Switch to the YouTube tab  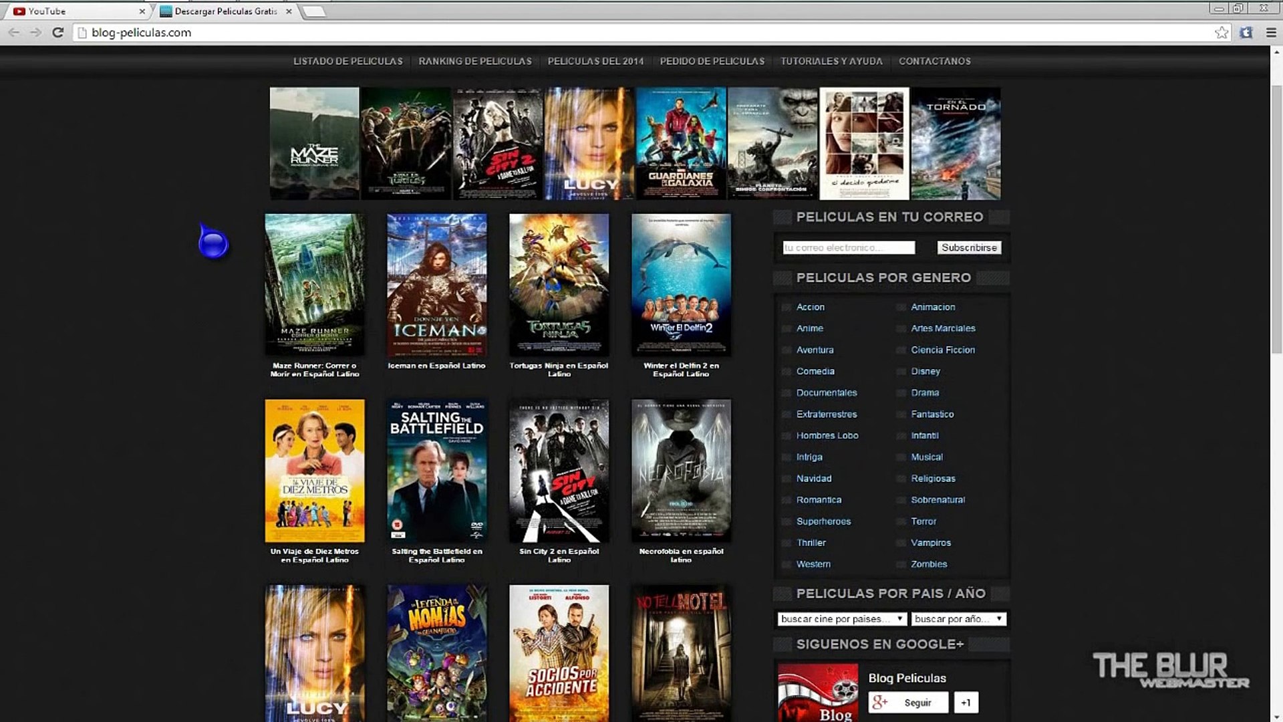74,11
